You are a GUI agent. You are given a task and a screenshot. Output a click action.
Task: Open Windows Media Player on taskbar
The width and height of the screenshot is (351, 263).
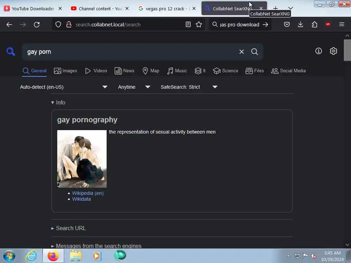[x=97, y=255]
